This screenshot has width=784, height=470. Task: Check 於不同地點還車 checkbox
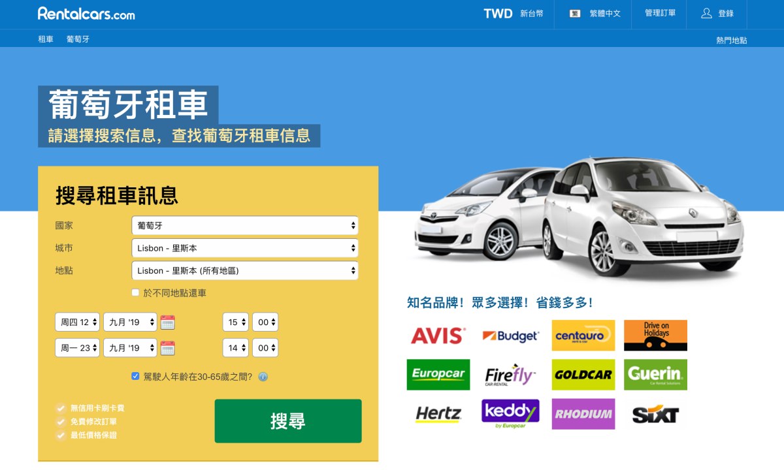[135, 292]
